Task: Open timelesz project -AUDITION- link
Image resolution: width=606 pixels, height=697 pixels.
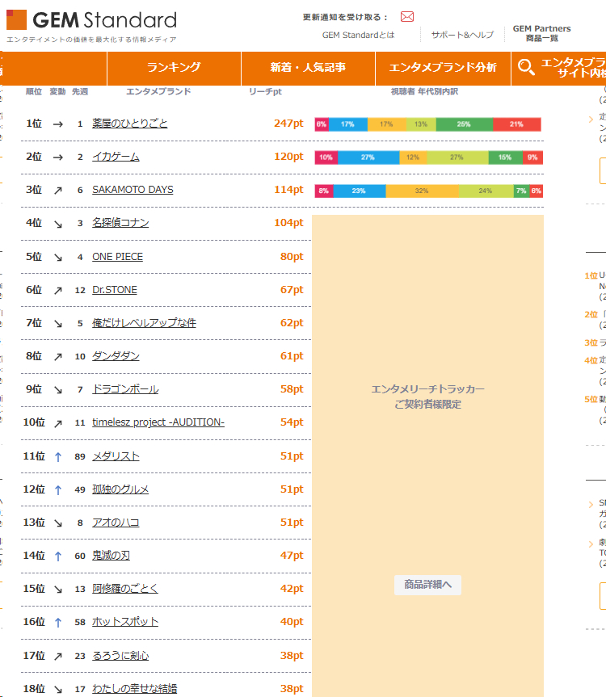Action: click(x=158, y=422)
